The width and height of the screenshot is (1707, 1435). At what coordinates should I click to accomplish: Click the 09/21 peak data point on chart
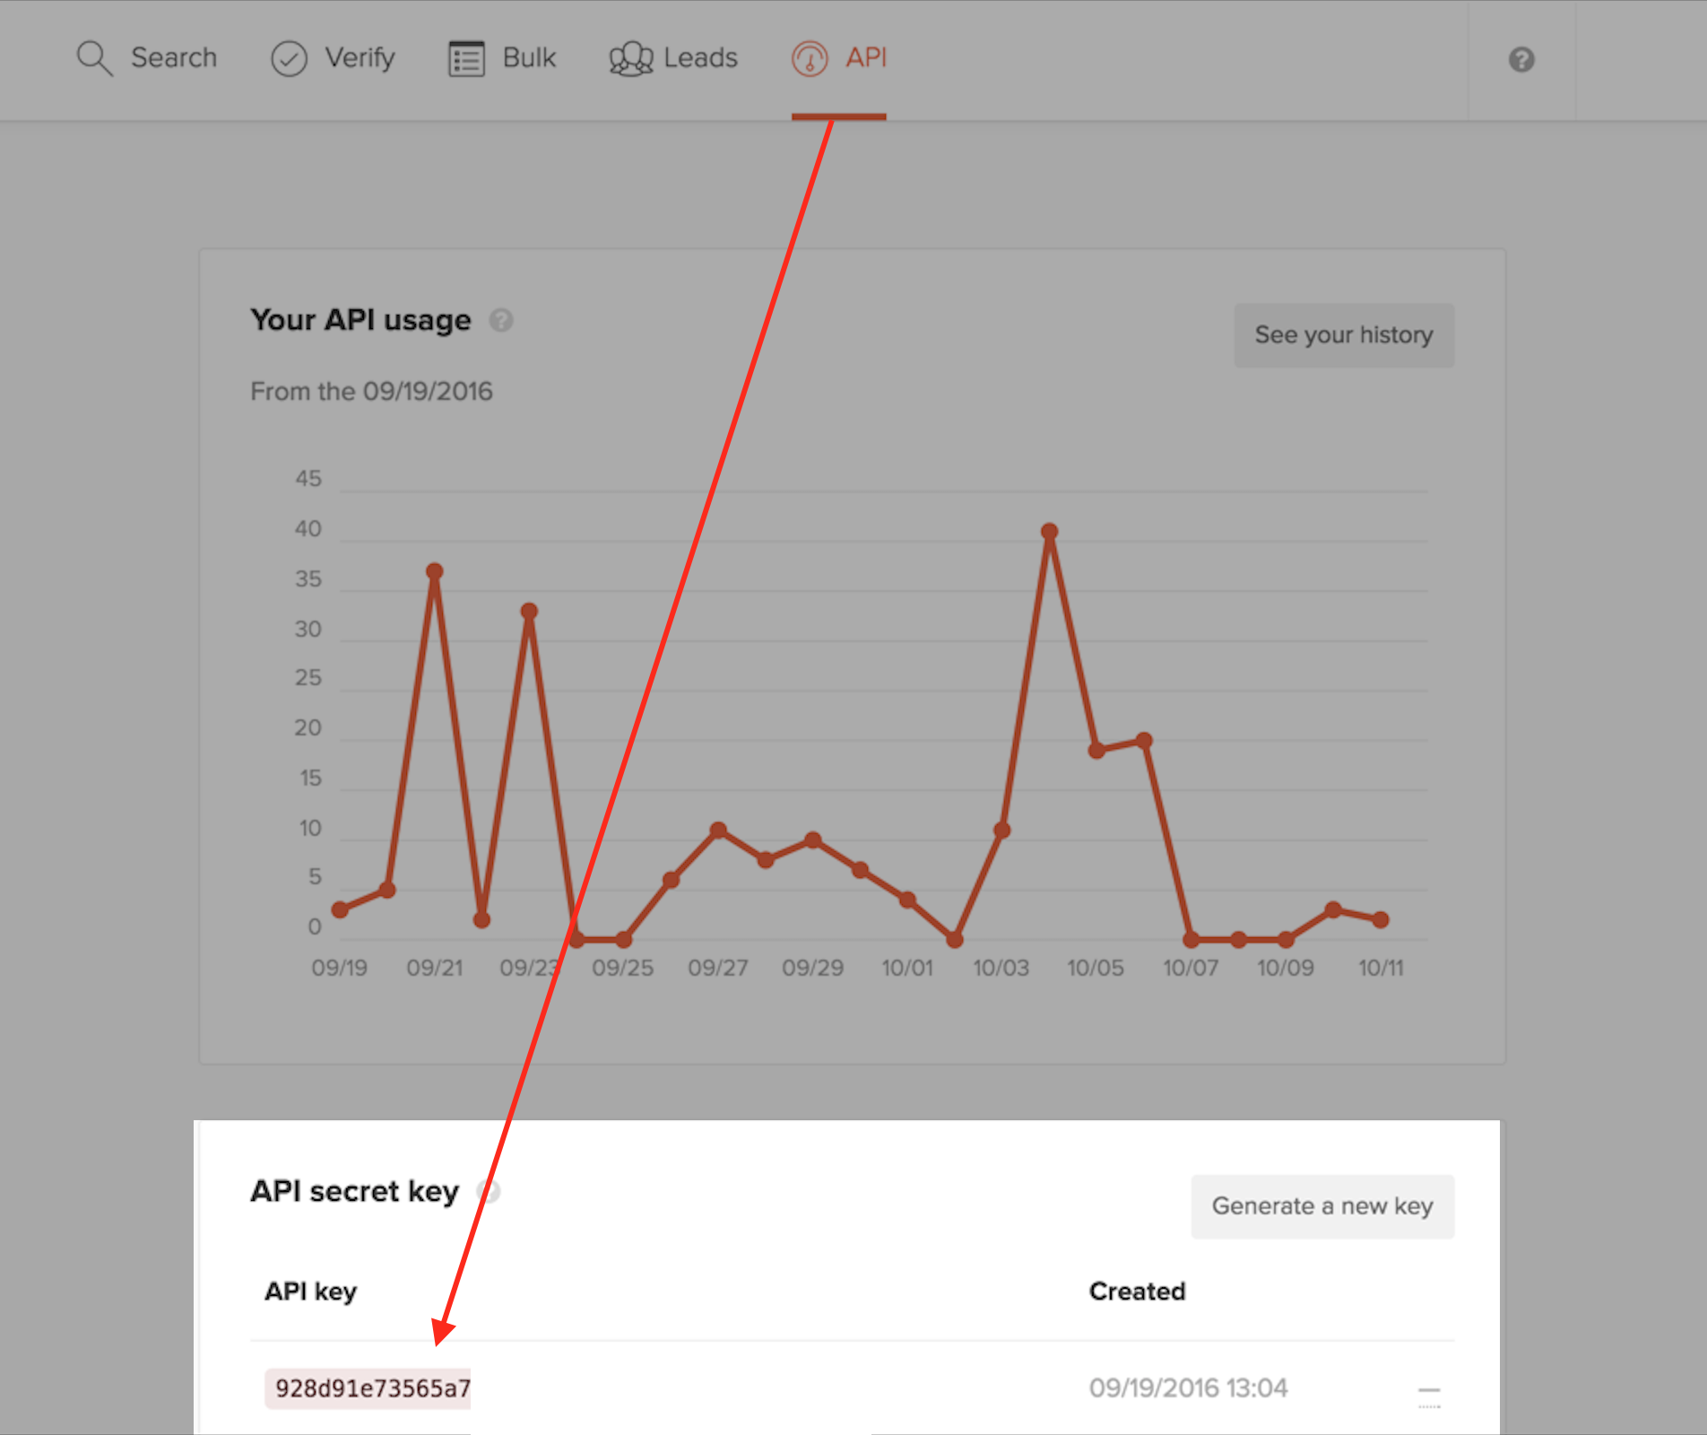point(435,571)
